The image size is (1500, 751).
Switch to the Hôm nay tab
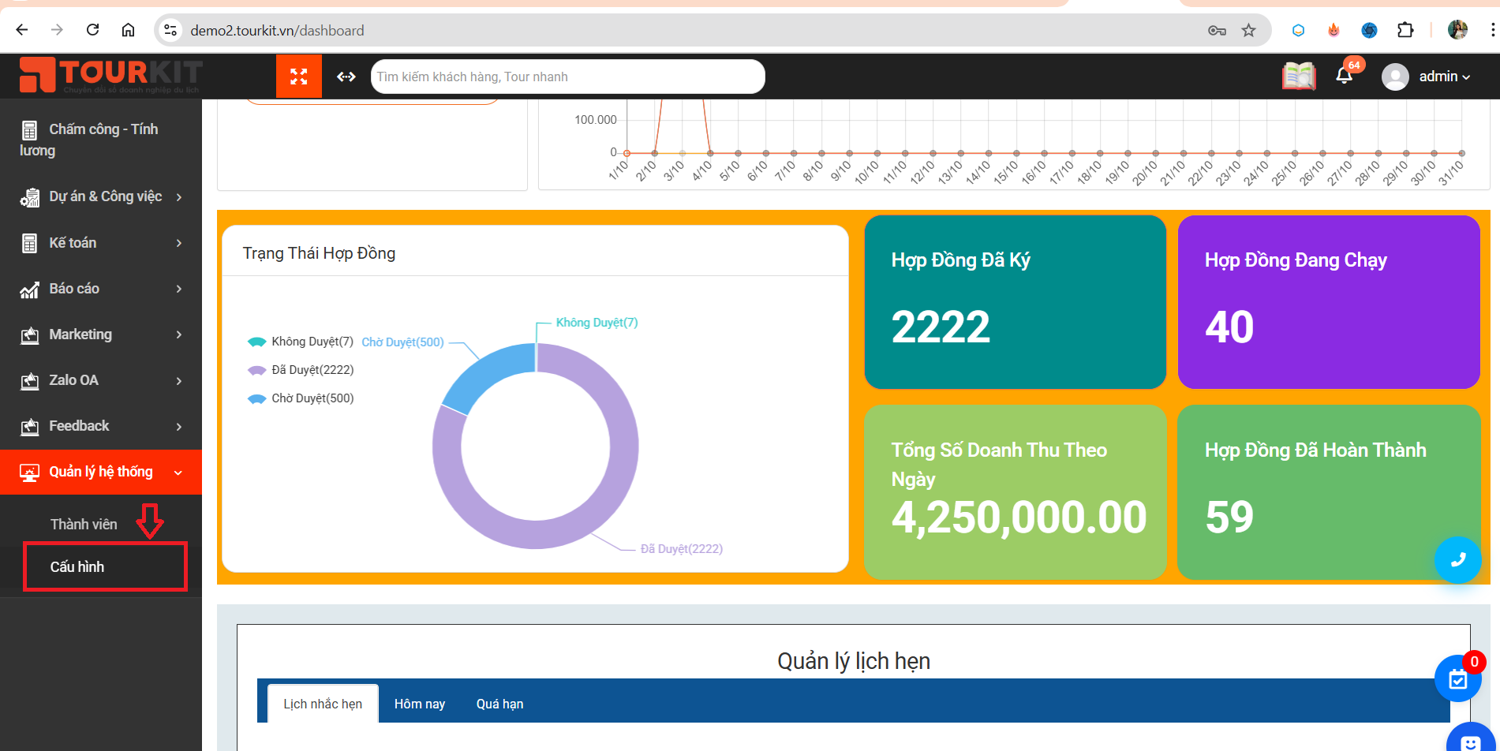point(419,704)
